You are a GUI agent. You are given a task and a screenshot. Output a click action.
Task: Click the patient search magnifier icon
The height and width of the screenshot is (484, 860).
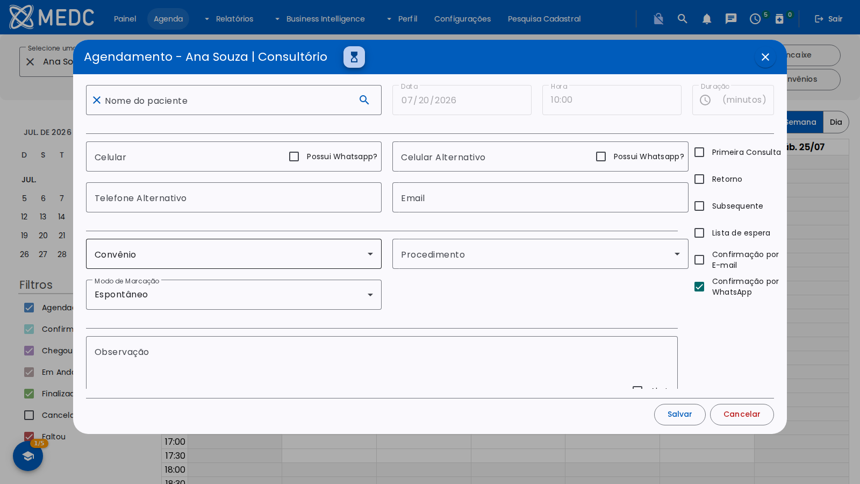coord(364,100)
